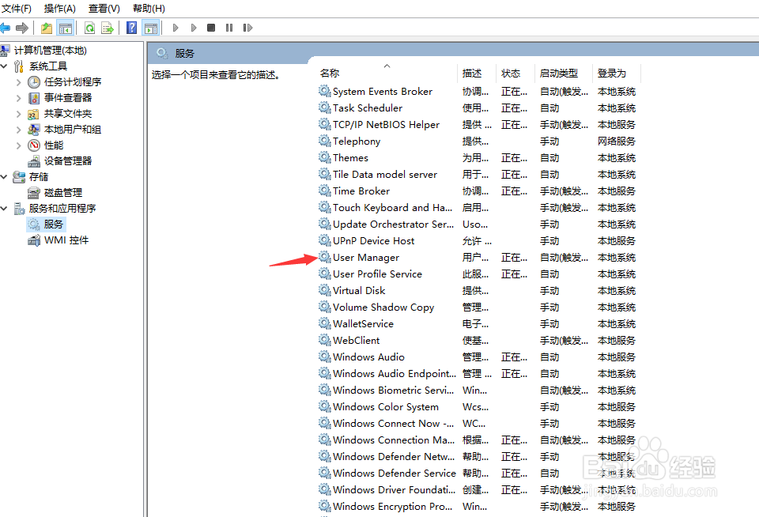Viewport: 759px width, 517px height.
Task: Open the 文件(F) menu
Action: click(17, 8)
